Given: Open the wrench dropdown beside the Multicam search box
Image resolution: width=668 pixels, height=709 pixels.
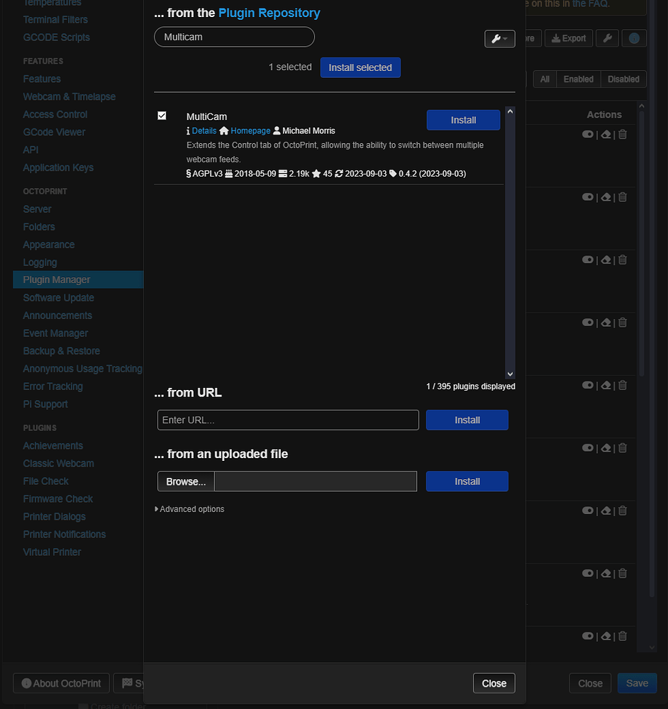Looking at the screenshot, I should 499,38.
